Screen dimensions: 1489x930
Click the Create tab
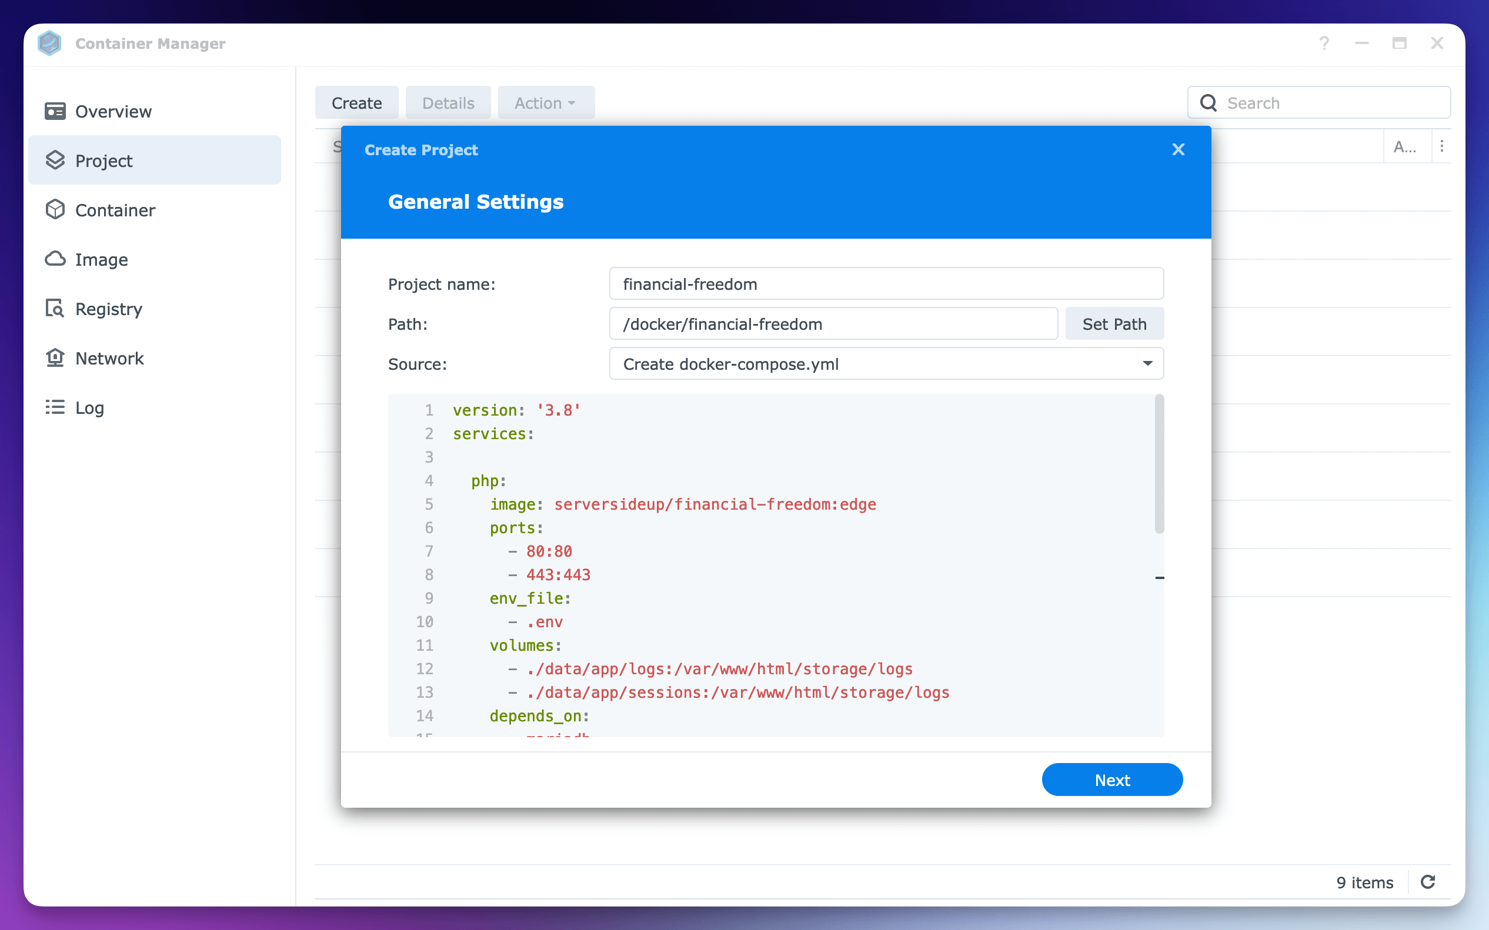click(358, 102)
